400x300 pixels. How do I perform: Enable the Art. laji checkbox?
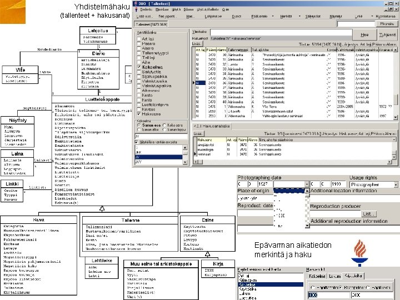(x=139, y=39)
